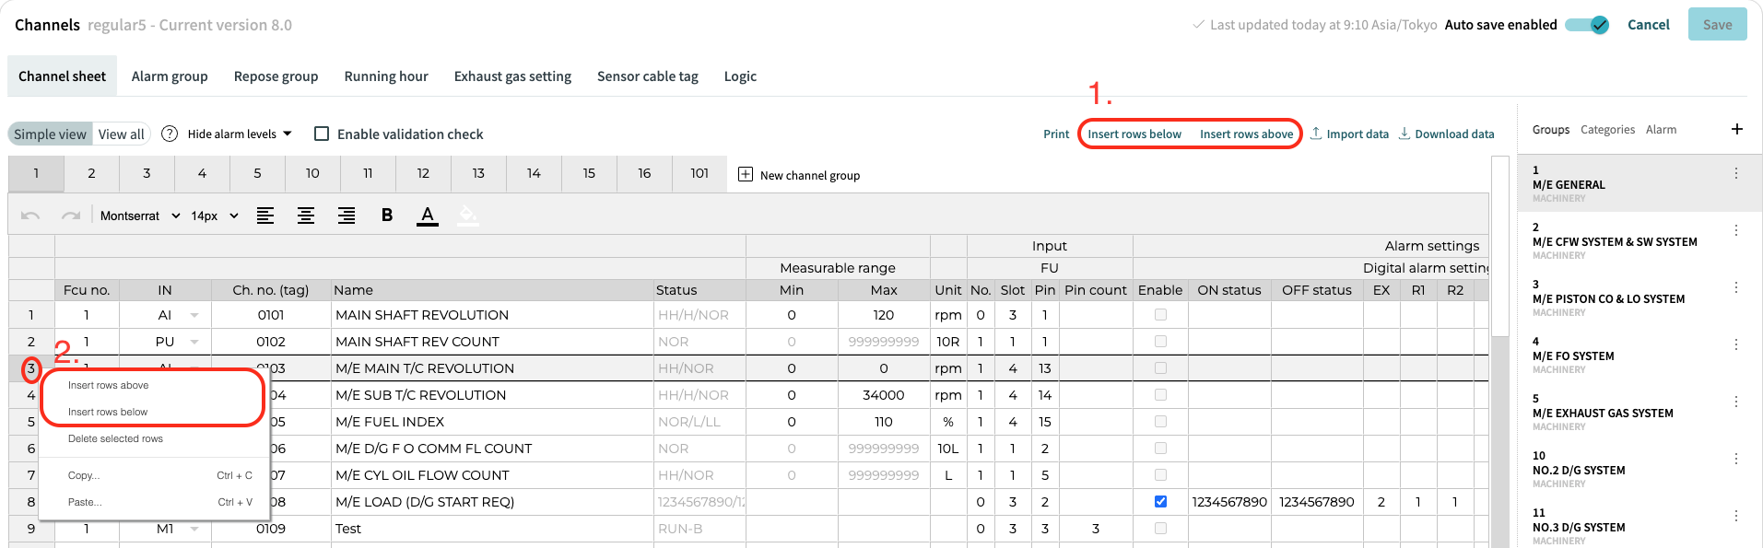Screen dimensions: 1763x548
Task: Open options for M/E PISTON CO & LO SYSTEM
Action: coord(1736,287)
